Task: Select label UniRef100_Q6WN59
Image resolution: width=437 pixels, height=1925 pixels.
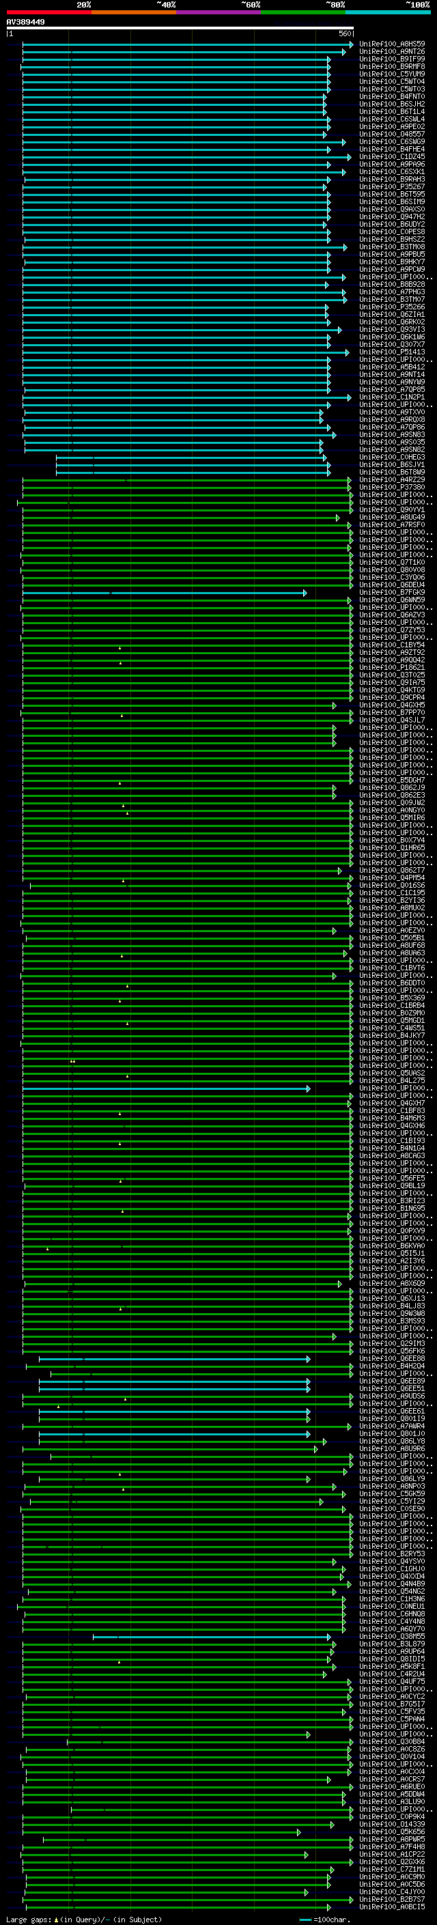Action: 392,600
